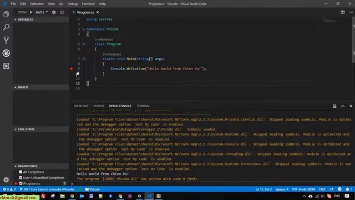Open the Selection menu
The width and height of the screenshot is (355, 200).
37,4
